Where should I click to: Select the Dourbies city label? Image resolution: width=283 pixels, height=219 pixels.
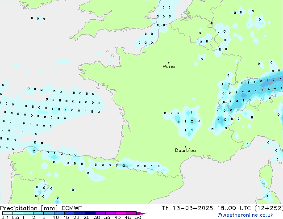(x=185, y=150)
